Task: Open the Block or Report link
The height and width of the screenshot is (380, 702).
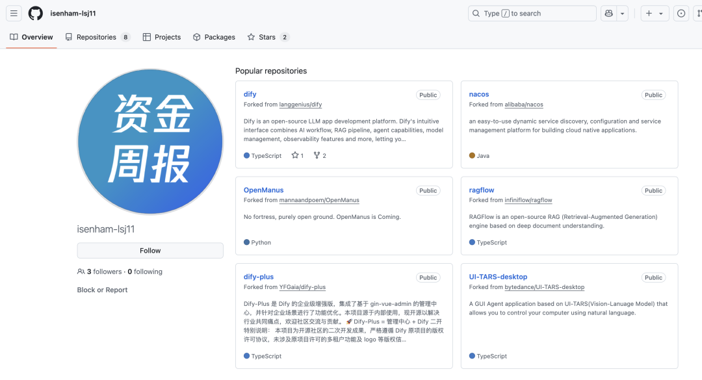Action: coord(102,290)
